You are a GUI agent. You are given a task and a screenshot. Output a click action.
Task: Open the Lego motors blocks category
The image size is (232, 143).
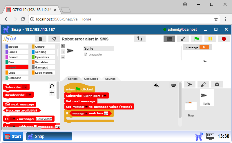44,73
